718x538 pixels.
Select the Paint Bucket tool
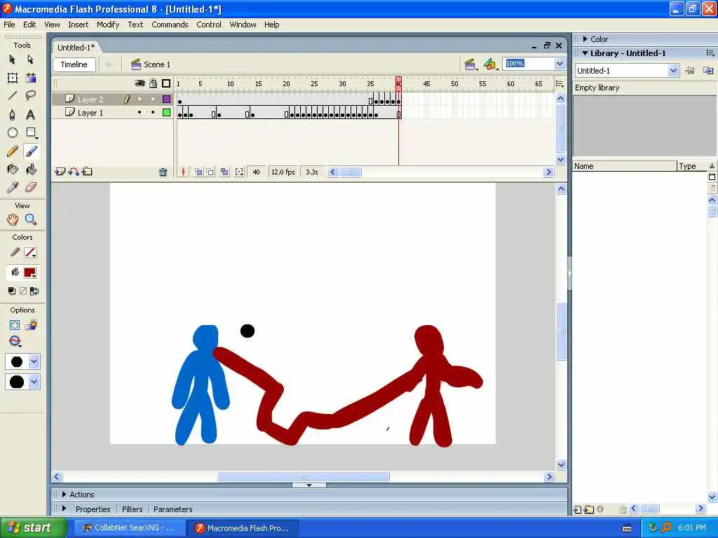click(x=31, y=170)
